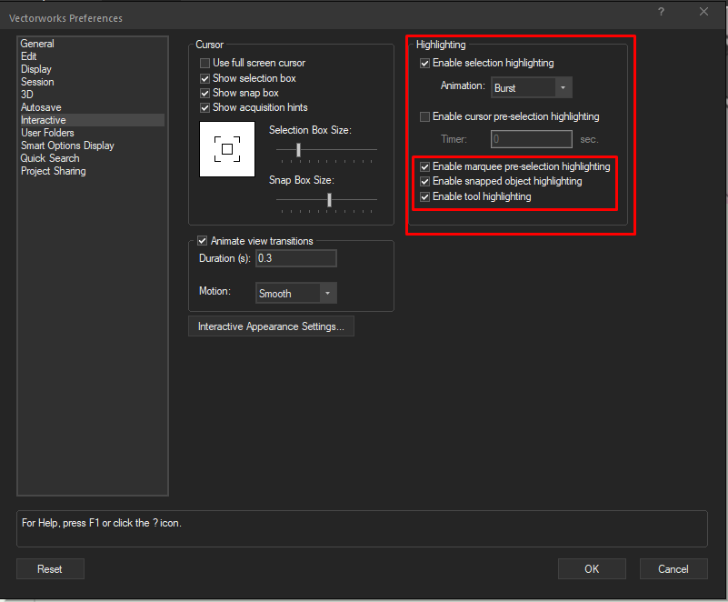Click the Reset button

[50, 569]
